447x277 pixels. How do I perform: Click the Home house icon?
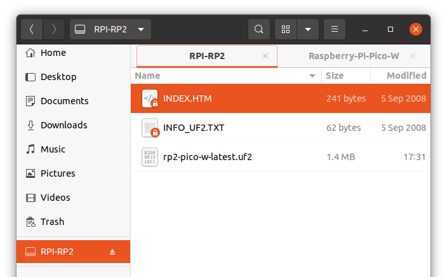(30, 53)
